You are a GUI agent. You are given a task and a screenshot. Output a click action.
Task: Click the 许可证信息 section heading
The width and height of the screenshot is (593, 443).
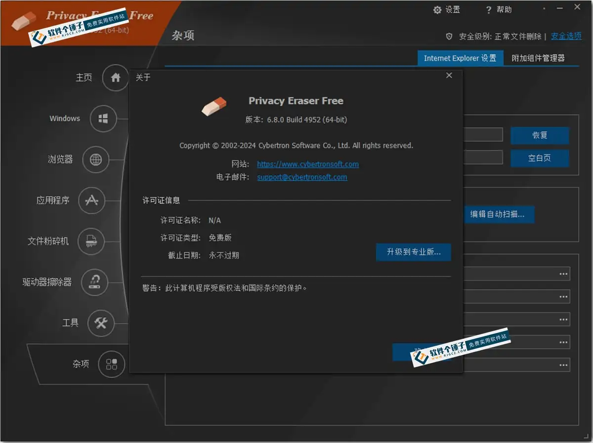point(161,201)
